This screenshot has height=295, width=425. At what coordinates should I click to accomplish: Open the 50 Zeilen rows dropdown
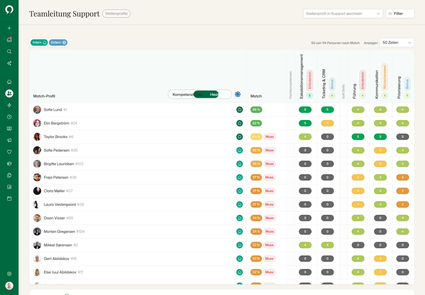(397, 42)
